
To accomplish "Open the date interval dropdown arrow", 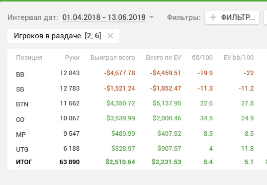I will tap(151, 17).
